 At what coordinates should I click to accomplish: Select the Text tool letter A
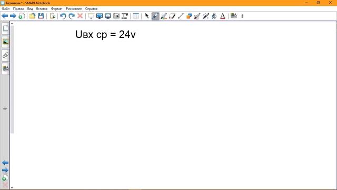tap(223, 16)
